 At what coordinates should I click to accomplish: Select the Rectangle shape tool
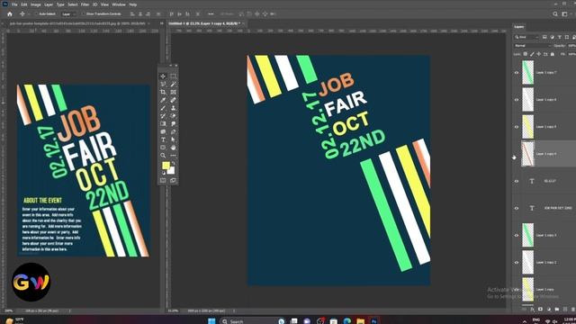tap(163, 148)
